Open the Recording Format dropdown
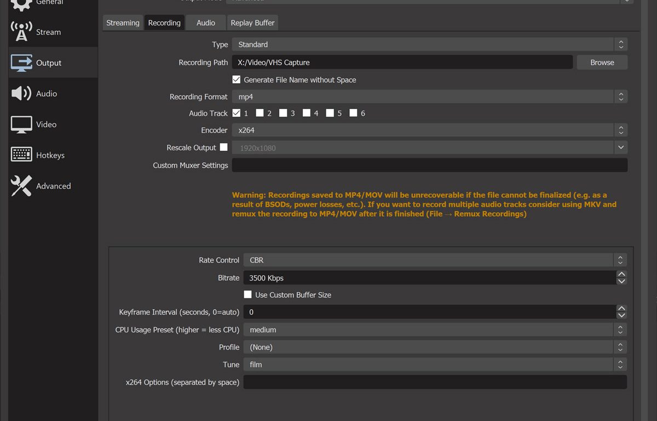Viewport: 657px width, 421px height. pyautogui.click(x=429, y=96)
